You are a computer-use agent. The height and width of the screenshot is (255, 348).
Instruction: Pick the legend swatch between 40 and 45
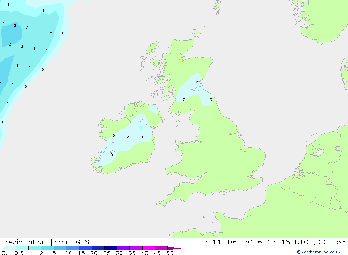tap(149, 248)
